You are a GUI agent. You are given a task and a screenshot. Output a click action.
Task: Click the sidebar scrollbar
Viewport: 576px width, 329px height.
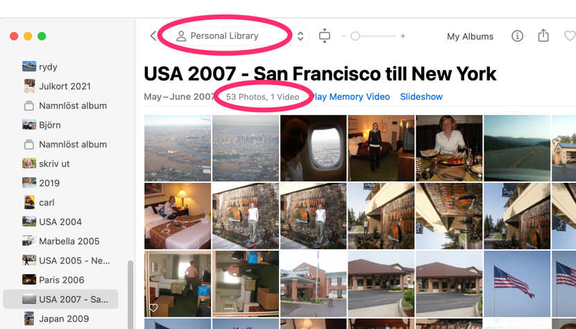click(130, 294)
